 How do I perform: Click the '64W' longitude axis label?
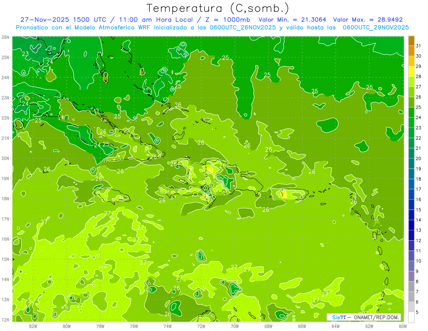tap(336, 326)
